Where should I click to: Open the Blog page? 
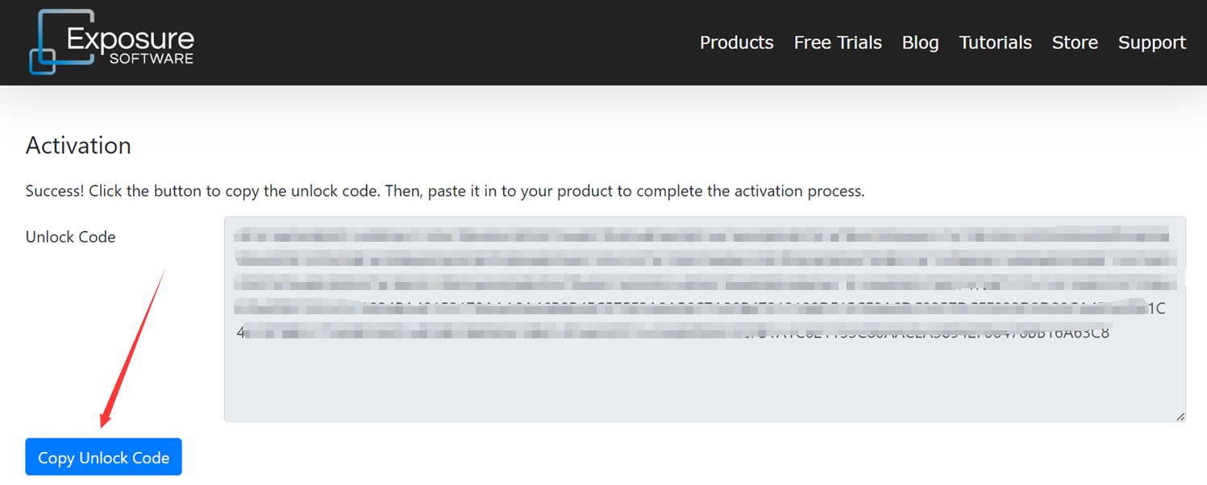(x=920, y=43)
